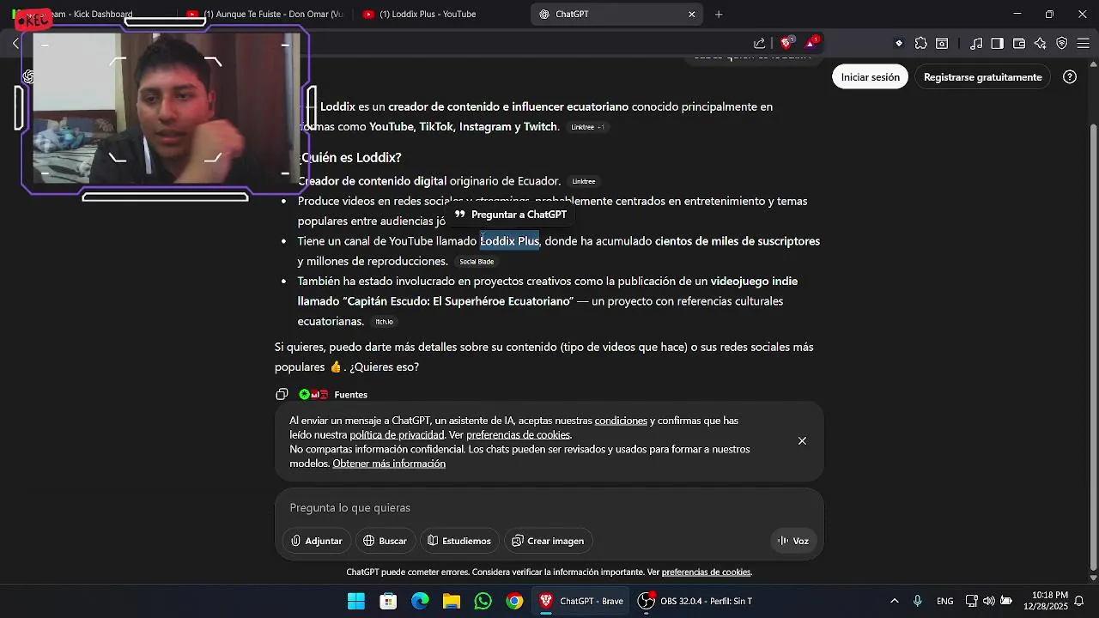Open the battery tray icon

[1005, 601]
